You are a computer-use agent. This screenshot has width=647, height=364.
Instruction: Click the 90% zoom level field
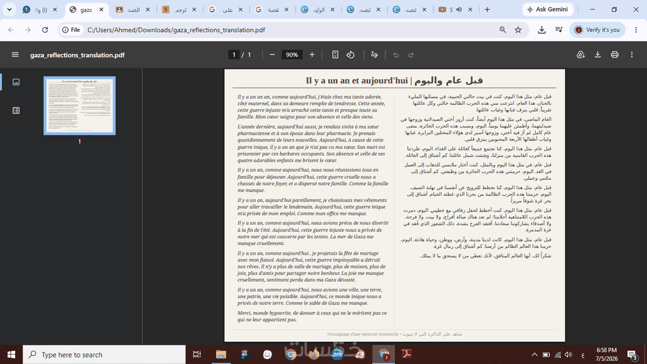[292, 54]
